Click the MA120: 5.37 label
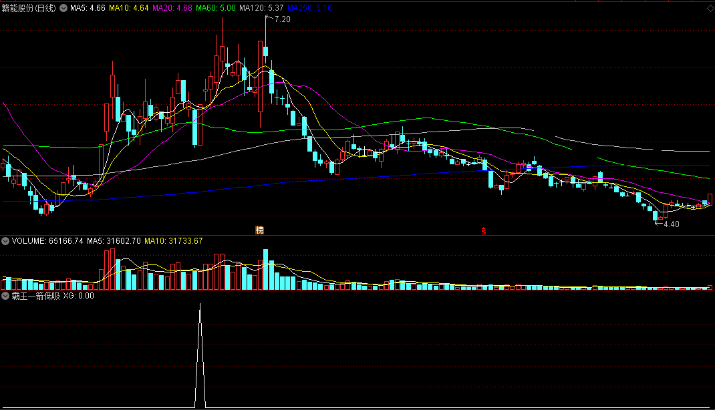Image resolution: width=715 pixels, height=410 pixels. (x=261, y=8)
